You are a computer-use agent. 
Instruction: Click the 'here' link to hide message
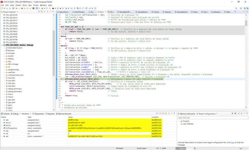233,143
